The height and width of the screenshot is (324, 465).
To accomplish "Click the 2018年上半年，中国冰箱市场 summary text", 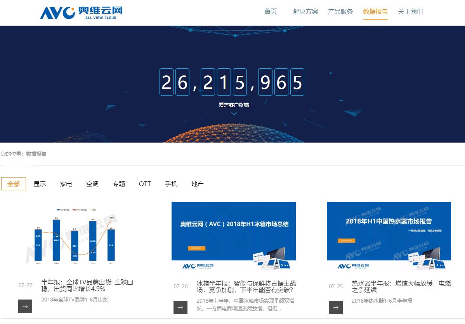I will 245,305.
